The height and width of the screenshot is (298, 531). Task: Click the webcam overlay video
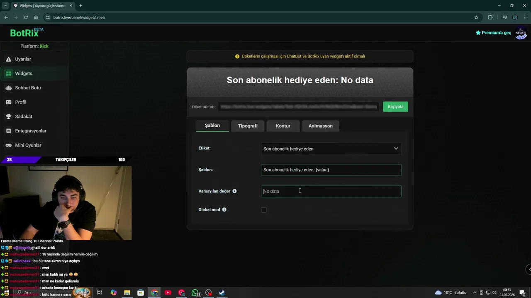pyautogui.click(x=66, y=203)
